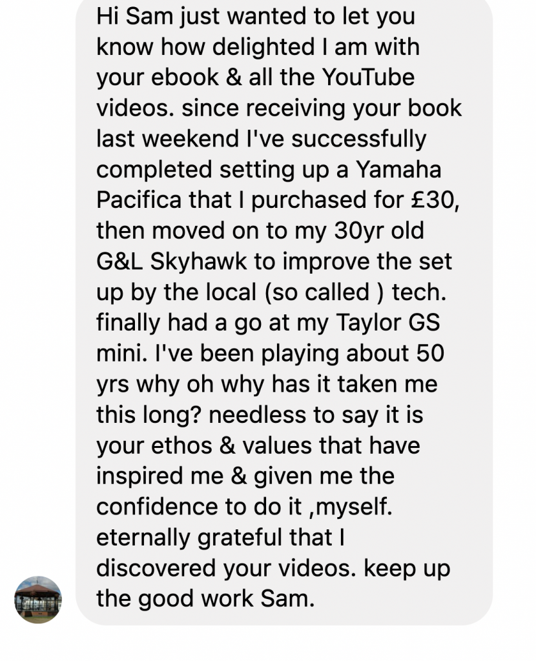Click the word 'successfully' in the message
Image resolution: width=536 pixels, height=661 pixels.
tap(359, 139)
